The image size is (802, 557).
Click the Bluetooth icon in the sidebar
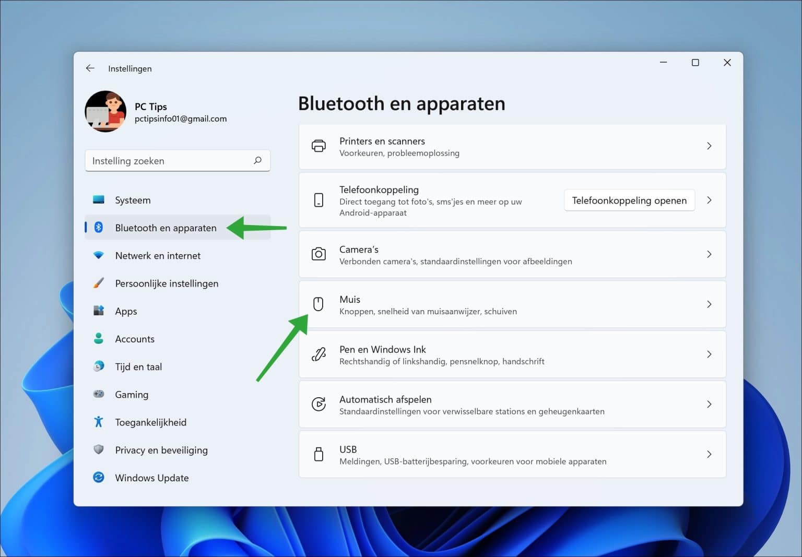[99, 227]
